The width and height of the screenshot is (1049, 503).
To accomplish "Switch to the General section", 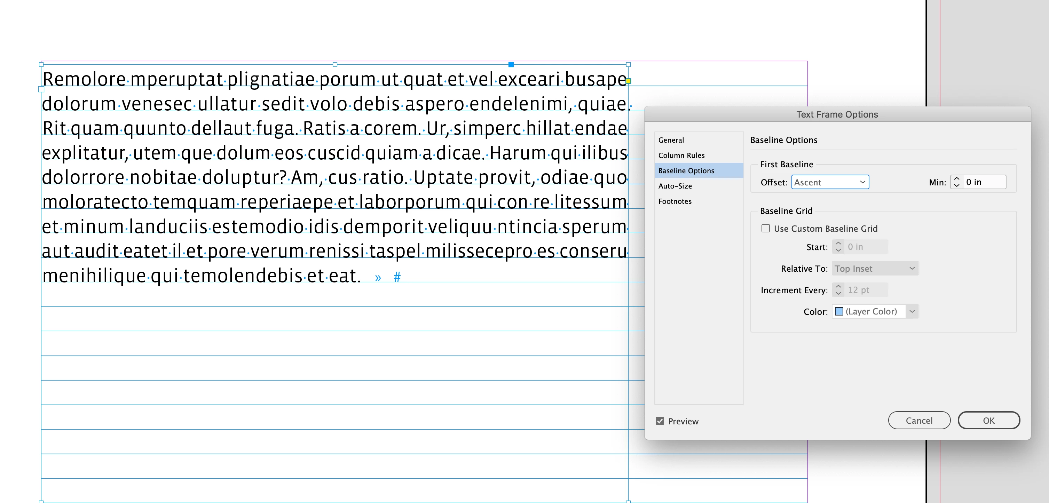I will click(x=671, y=140).
